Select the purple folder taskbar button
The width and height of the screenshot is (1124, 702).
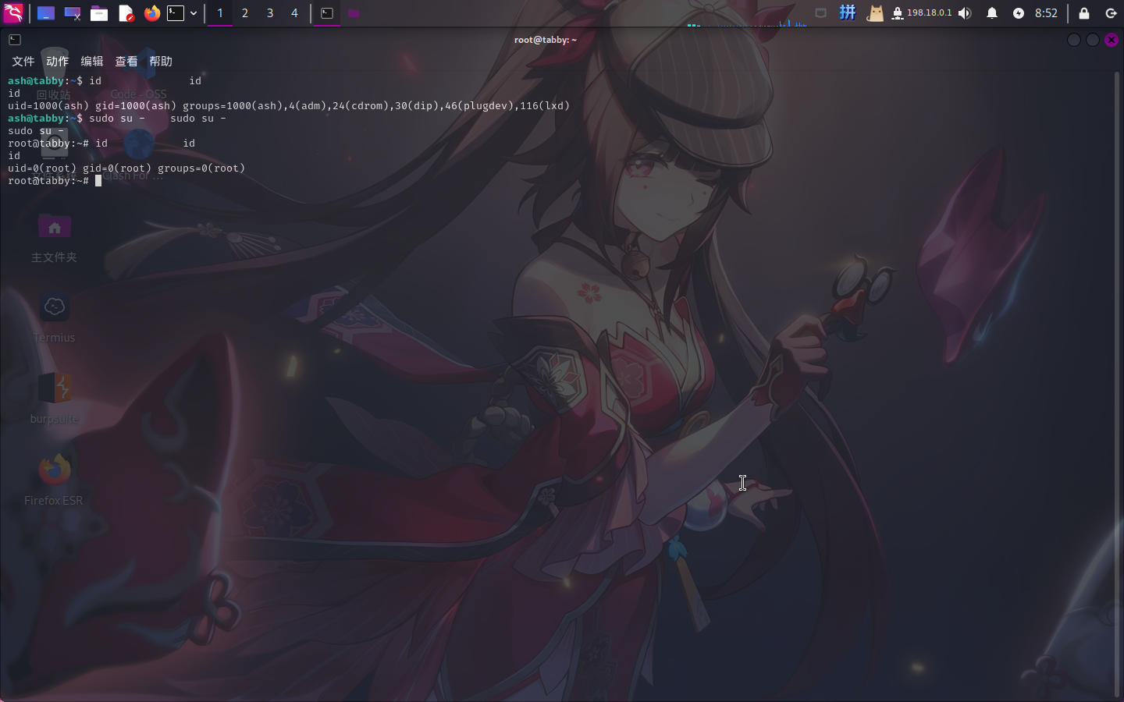(x=354, y=13)
